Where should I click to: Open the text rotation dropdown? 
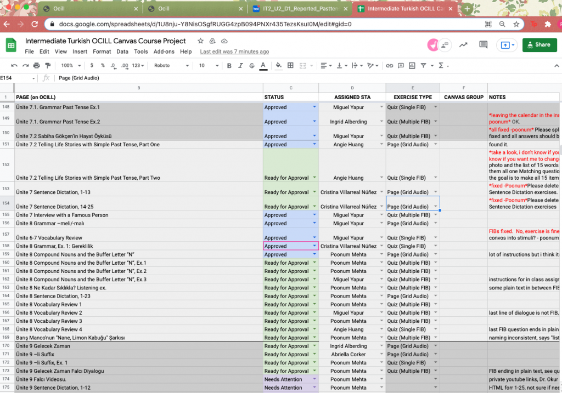(x=373, y=66)
